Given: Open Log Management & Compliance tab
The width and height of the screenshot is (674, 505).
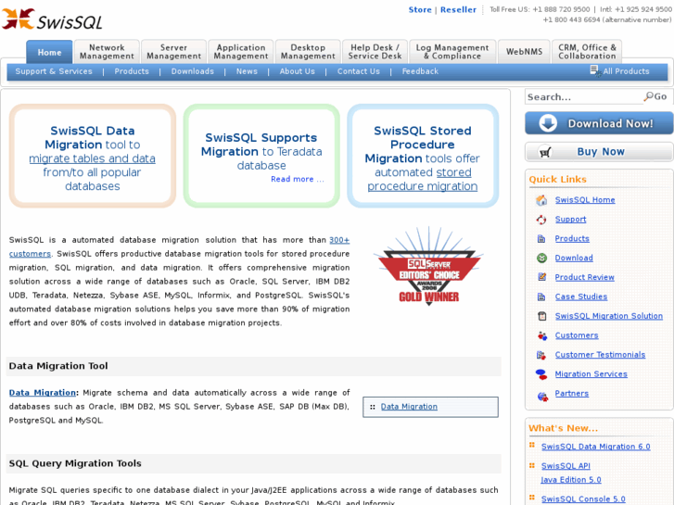Looking at the screenshot, I should pos(452,52).
